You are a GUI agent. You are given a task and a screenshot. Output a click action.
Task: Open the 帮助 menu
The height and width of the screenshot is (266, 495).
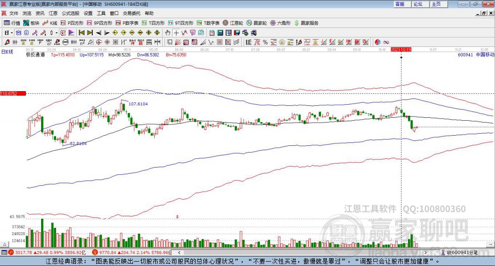tap(149, 13)
